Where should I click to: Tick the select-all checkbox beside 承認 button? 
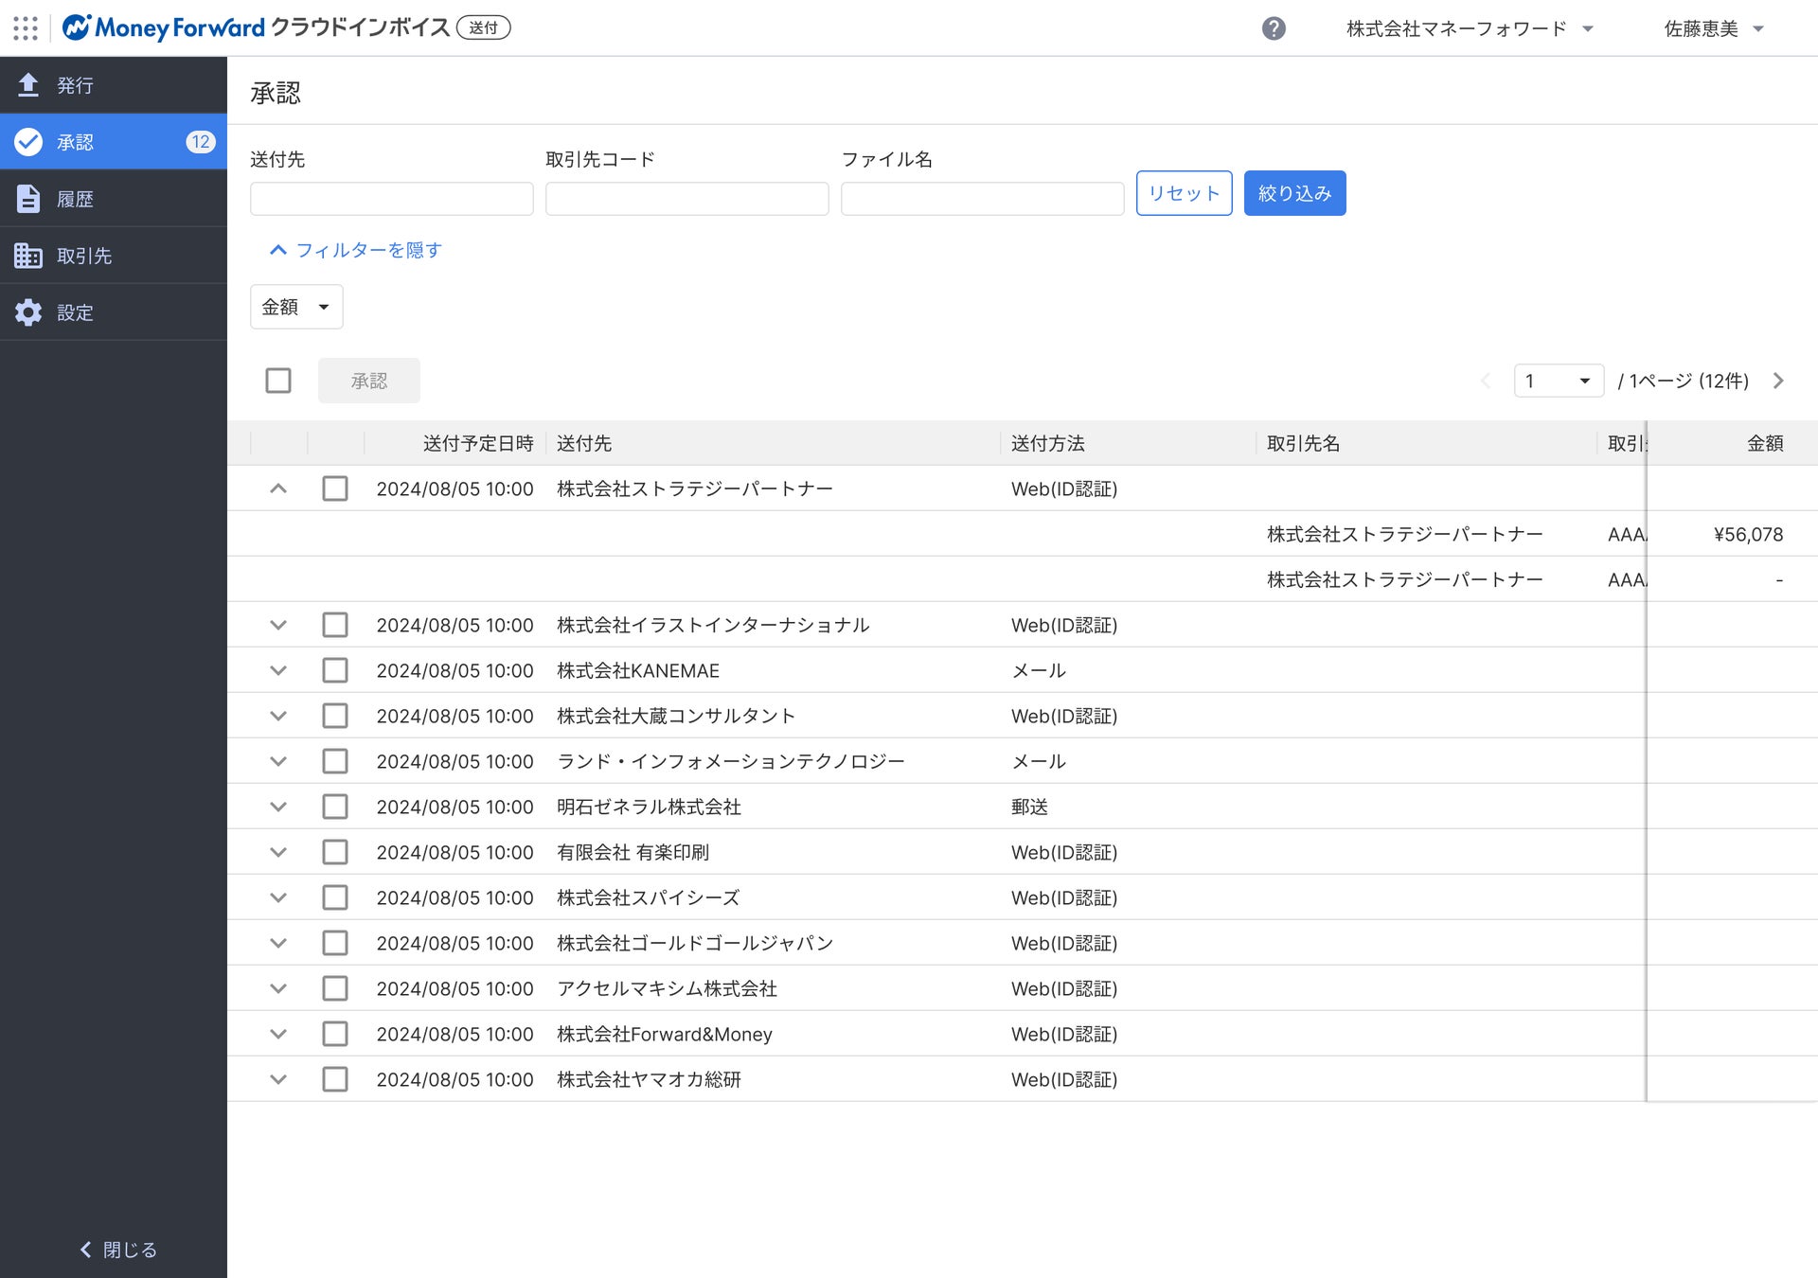278,381
